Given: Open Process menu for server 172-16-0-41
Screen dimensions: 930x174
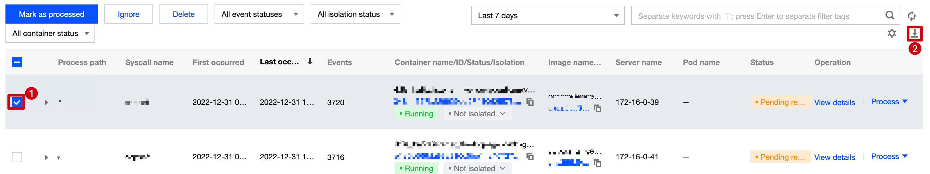Looking at the screenshot, I should [889, 156].
